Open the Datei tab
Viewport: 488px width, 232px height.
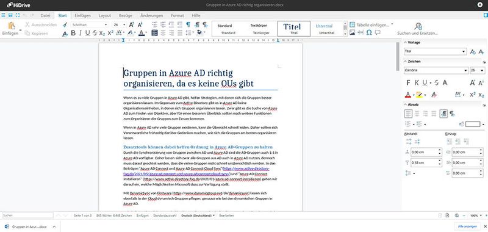click(x=45, y=15)
